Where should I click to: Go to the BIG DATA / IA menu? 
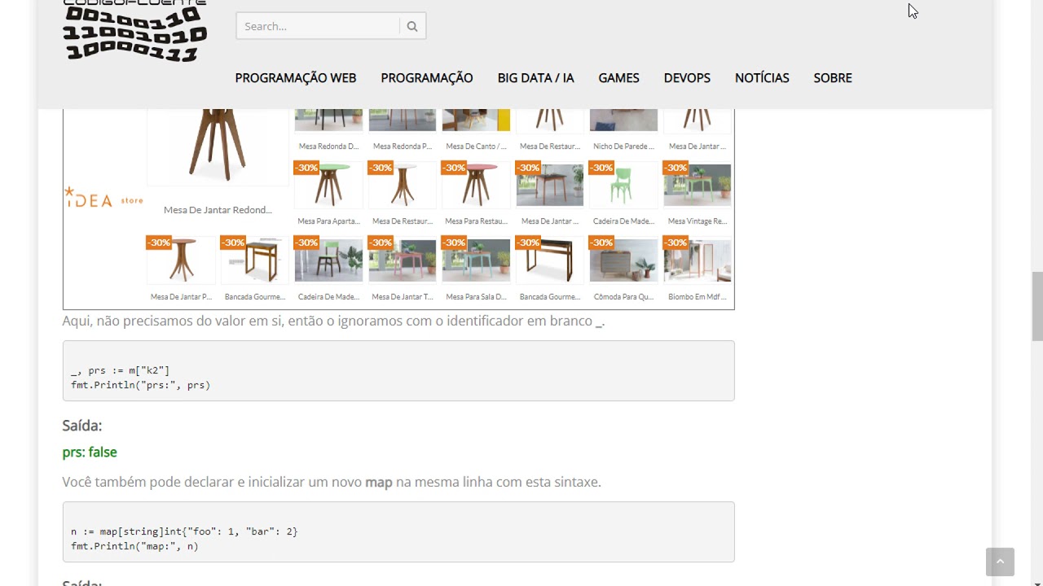pyautogui.click(x=536, y=78)
